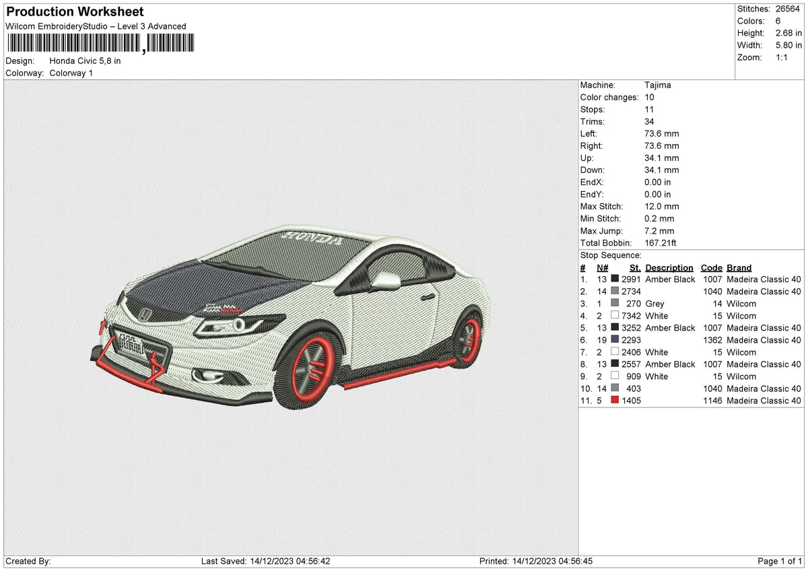Select Amber Black description in stop 1

670,279
